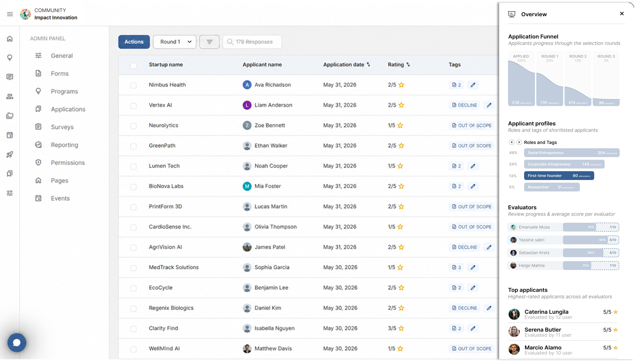Viewport: 635px width, 362px height.
Task: Click the OUT OF SCOPE tag for Neurolytics
Action: 472,126
